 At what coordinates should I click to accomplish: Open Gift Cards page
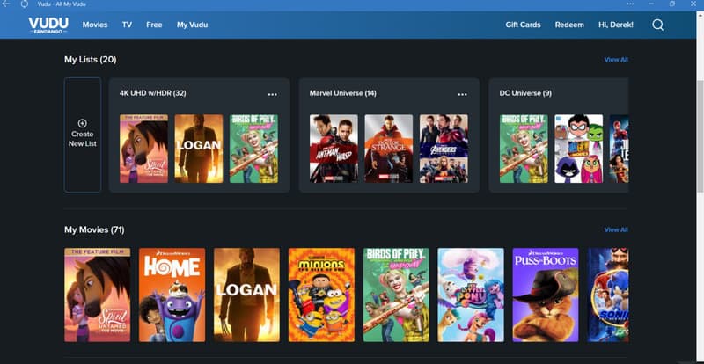(x=523, y=25)
